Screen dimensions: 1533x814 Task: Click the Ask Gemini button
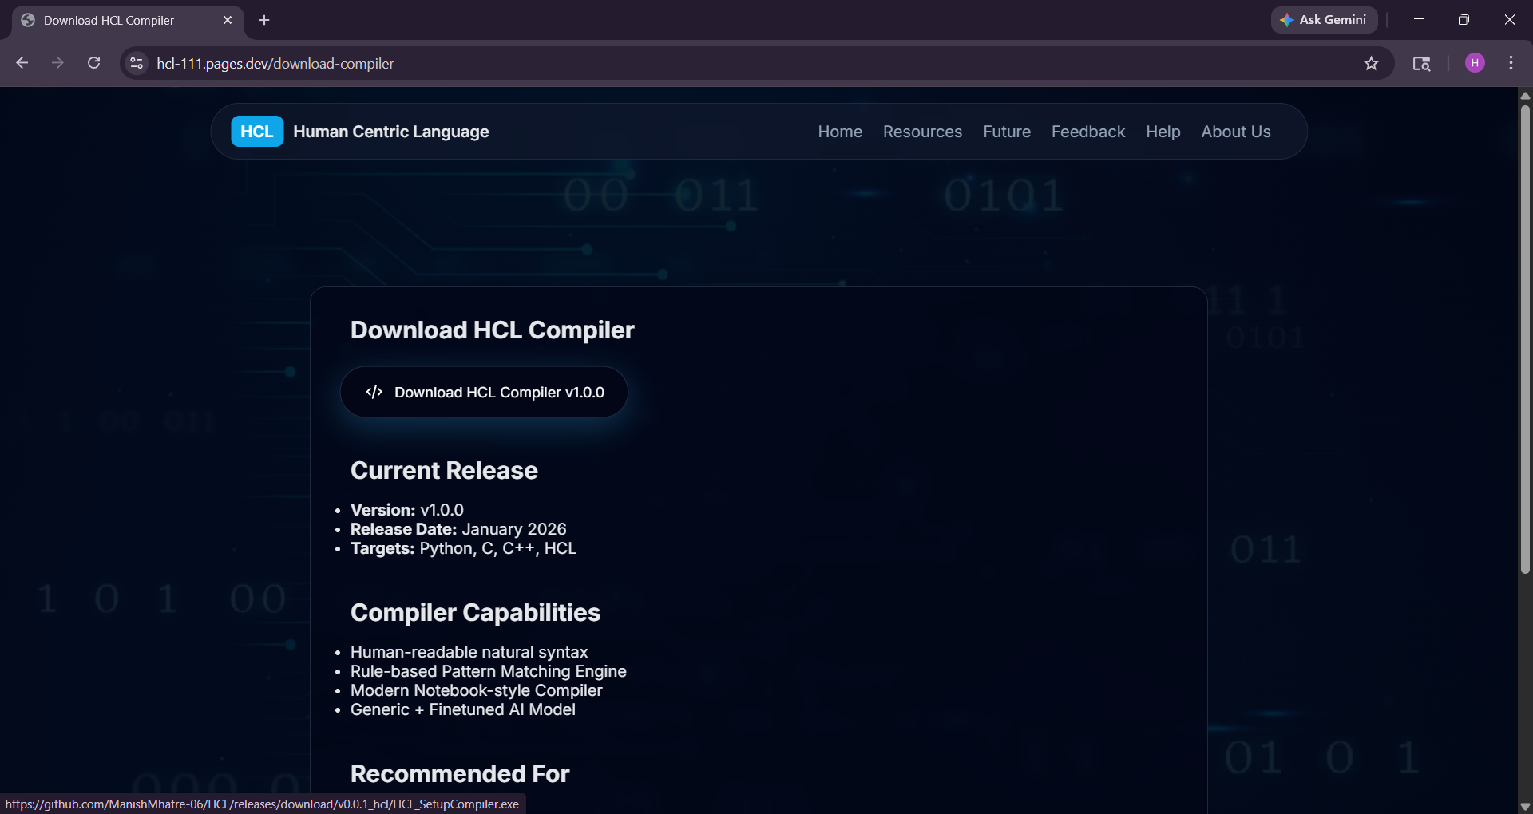click(1323, 19)
